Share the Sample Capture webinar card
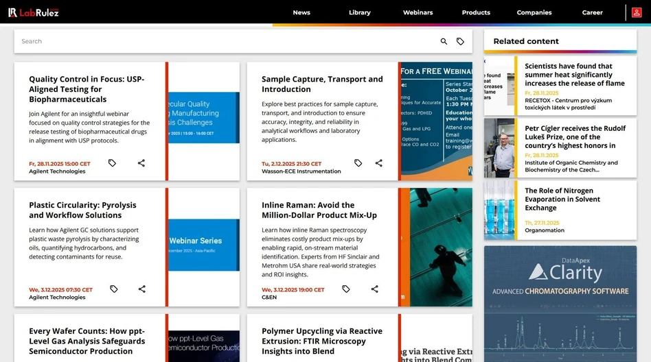This screenshot has width=651, height=362. (378, 163)
